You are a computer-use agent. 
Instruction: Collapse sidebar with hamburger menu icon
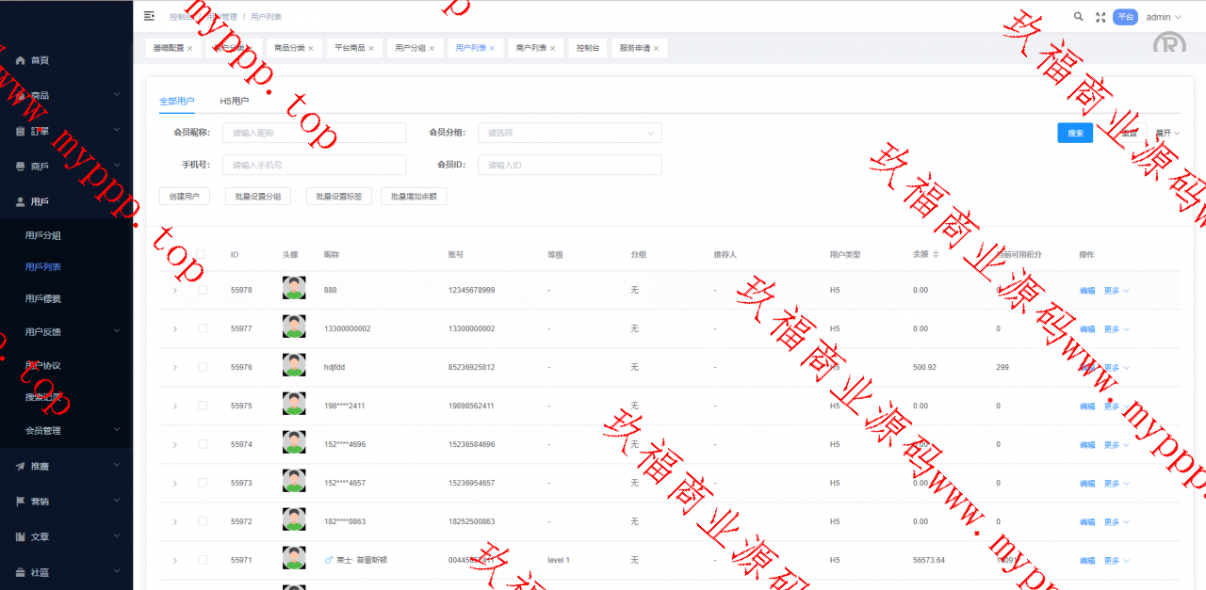(x=149, y=16)
